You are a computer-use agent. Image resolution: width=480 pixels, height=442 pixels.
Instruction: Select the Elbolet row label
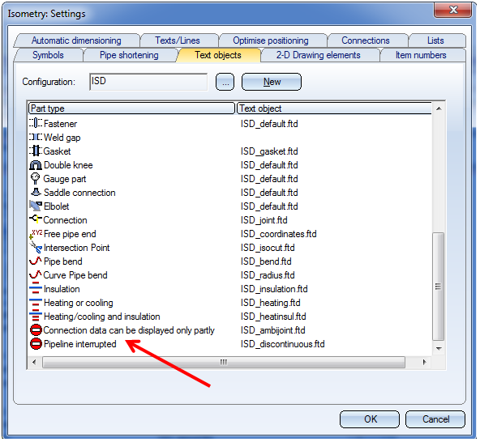coord(57,206)
